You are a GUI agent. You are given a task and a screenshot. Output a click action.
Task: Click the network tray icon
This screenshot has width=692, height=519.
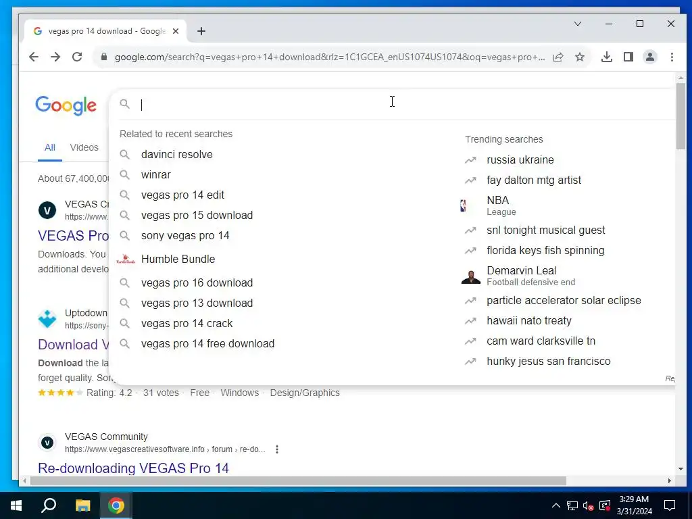coord(572,505)
